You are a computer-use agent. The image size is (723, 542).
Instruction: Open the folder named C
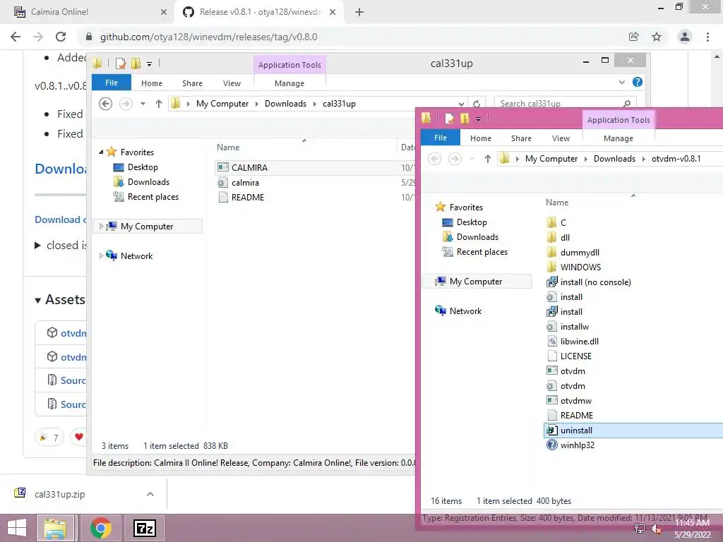click(x=557, y=222)
